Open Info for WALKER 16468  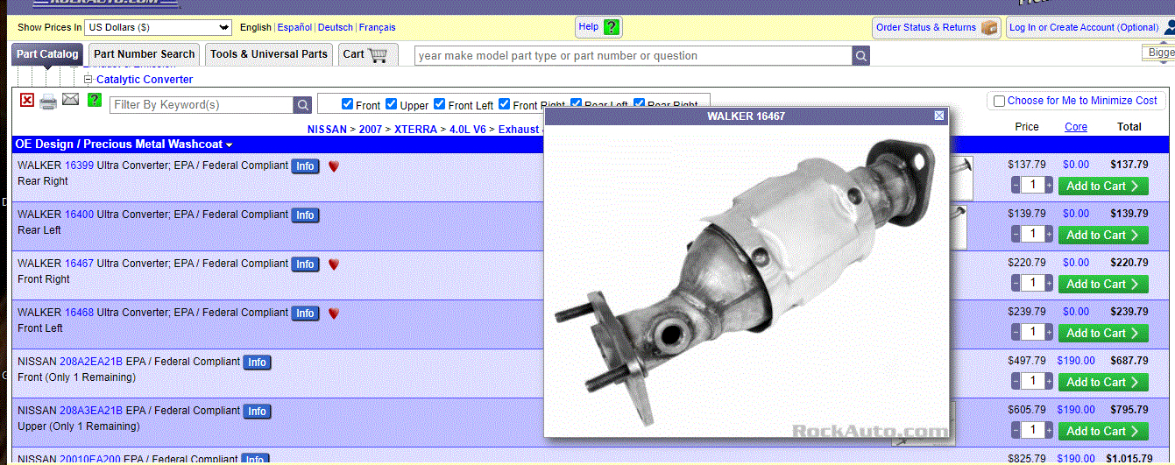pyautogui.click(x=305, y=314)
